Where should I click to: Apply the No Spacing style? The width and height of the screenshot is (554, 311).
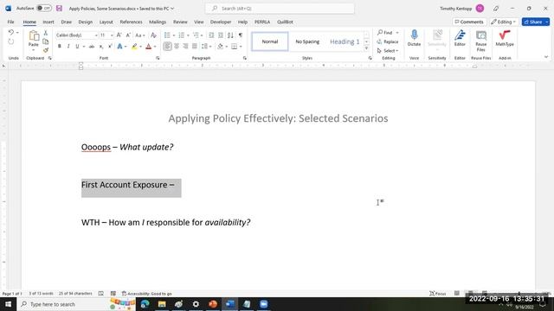click(x=307, y=41)
